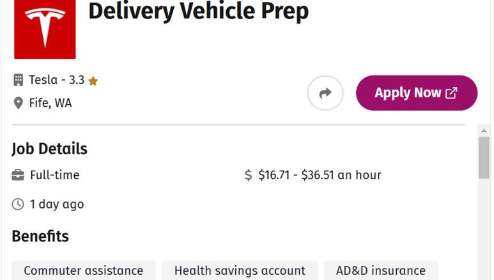Click the vertical scrollbar thumb

click(x=484, y=158)
